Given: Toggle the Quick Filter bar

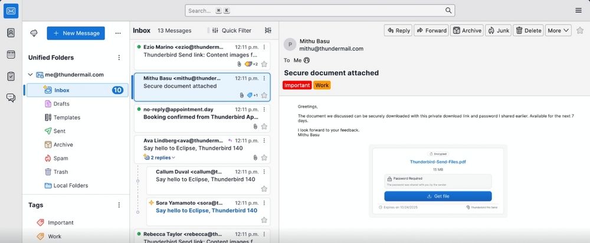Looking at the screenshot, I should tap(231, 31).
